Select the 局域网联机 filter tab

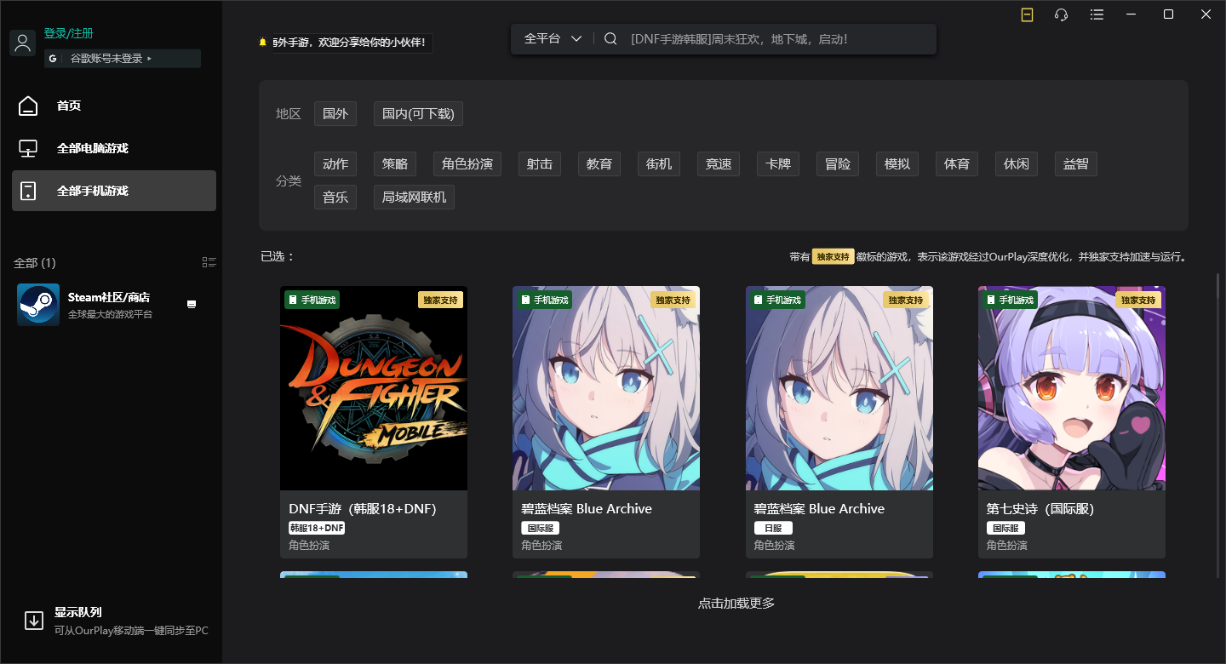tap(414, 197)
